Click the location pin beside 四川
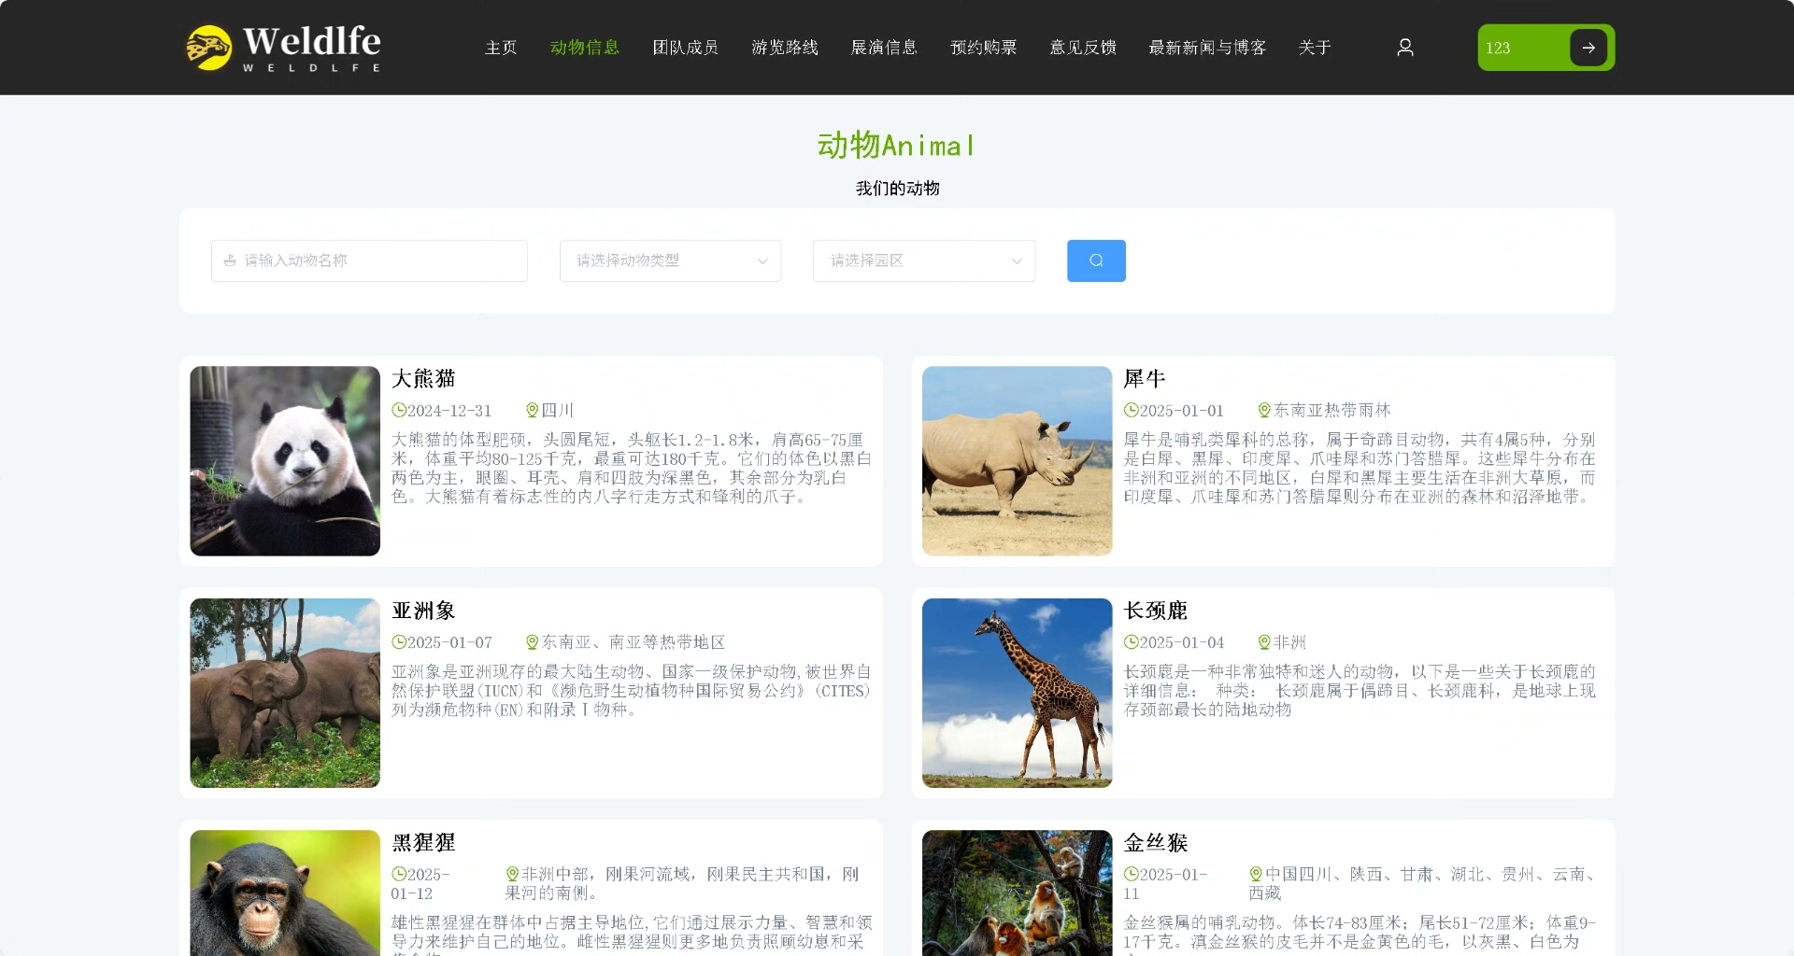This screenshot has height=956, width=1794. tap(533, 410)
